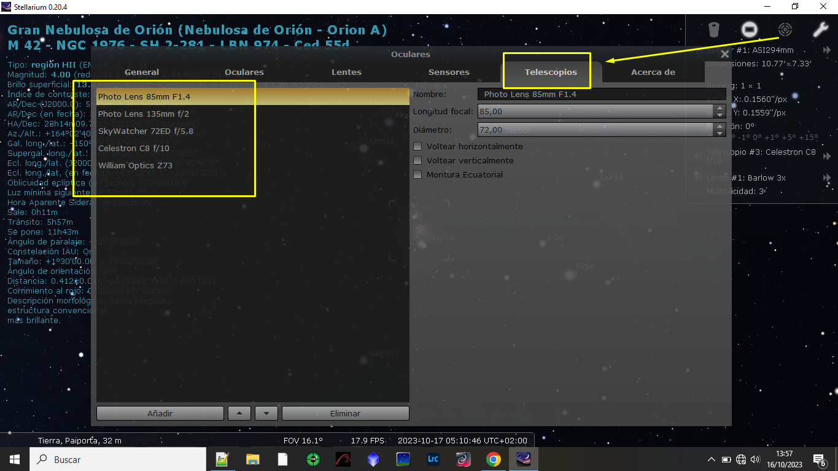Select SkyWatcher 72ED f/5.8 in list

[252, 131]
